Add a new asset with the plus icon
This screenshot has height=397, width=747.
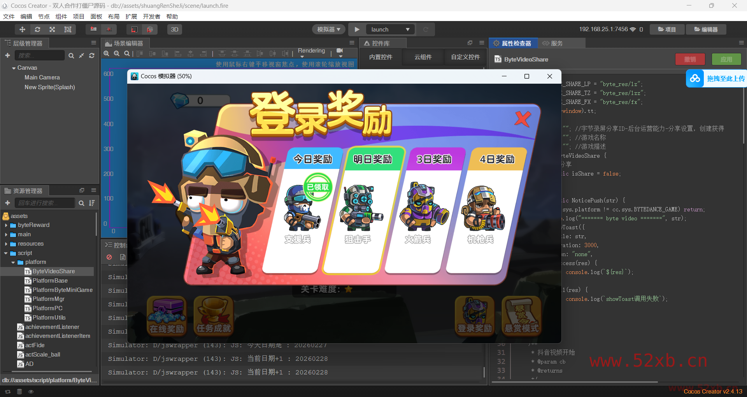(7, 203)
